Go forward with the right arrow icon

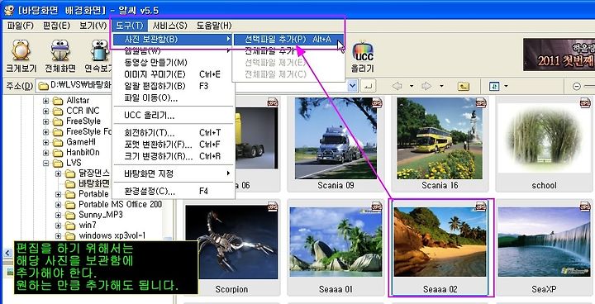tap(426, 86)
